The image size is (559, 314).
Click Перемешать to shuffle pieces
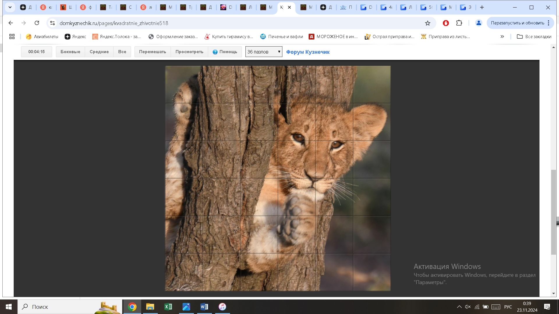pos(153,52)
